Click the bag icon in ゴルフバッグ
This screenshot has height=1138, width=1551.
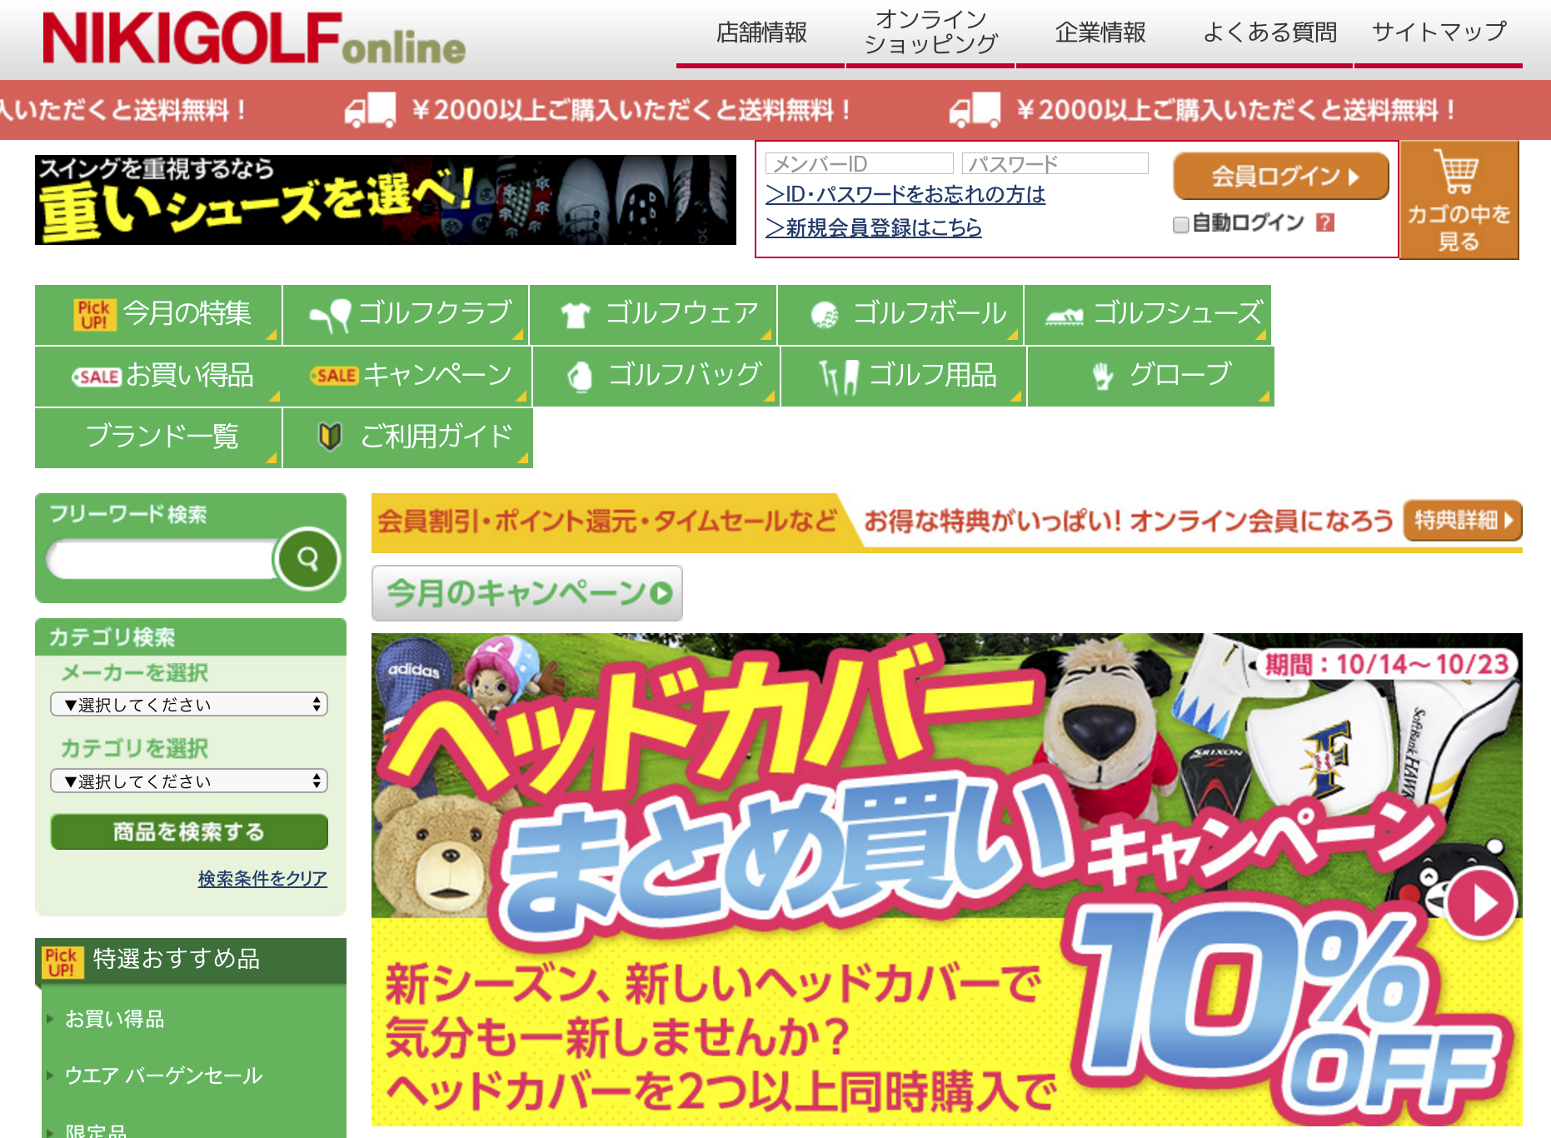pos(580,377)
